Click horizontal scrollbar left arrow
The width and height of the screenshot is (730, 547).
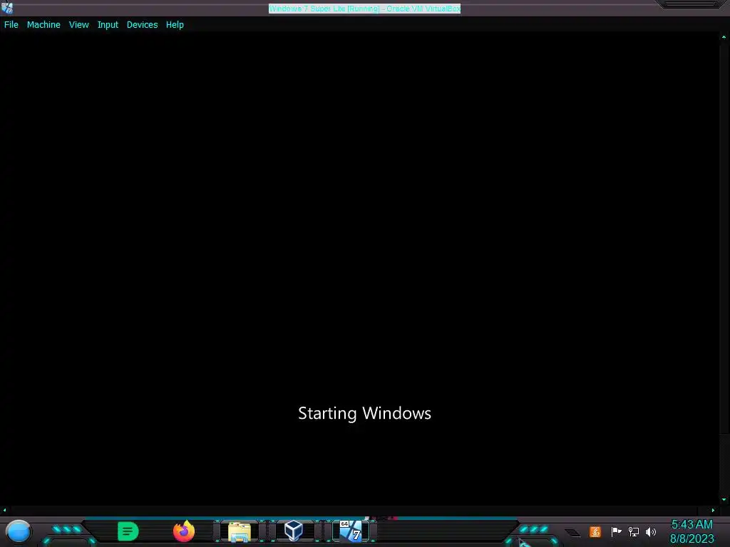(5, 510)
